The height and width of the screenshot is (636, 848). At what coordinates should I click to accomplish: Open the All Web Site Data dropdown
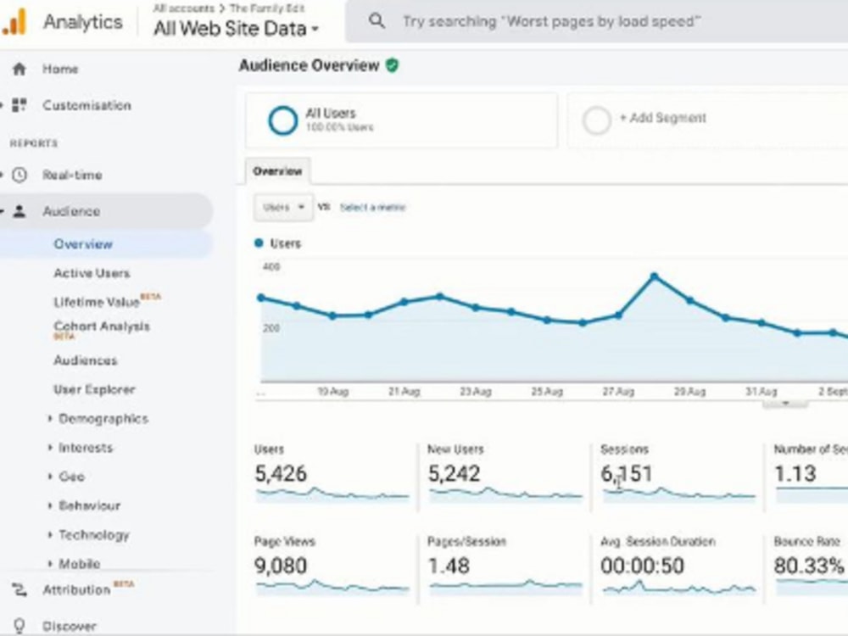pyautogui.click(x=236, y=28)
